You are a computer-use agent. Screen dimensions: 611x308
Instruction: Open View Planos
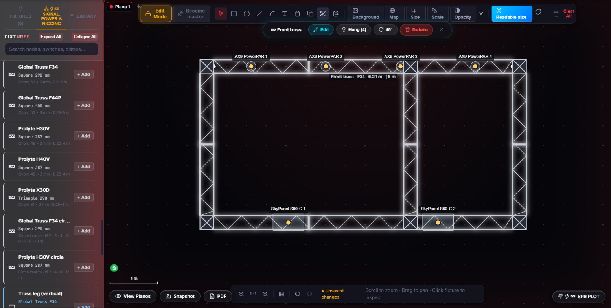(133, 296)
